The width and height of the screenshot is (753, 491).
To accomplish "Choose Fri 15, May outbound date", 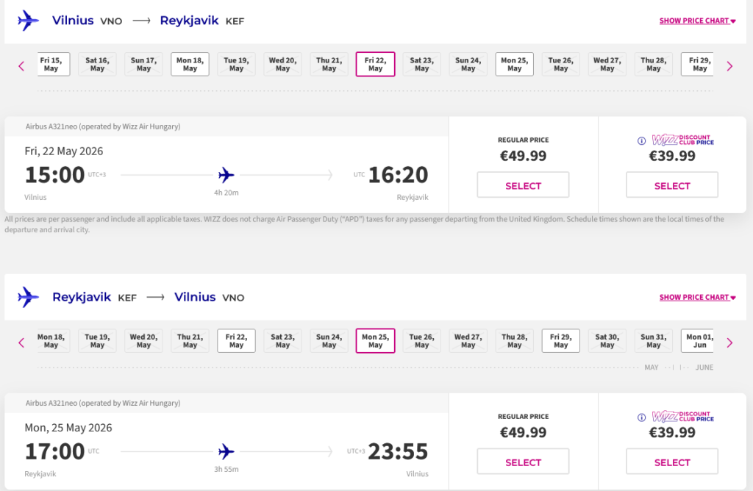I will [x=51, y=65].
